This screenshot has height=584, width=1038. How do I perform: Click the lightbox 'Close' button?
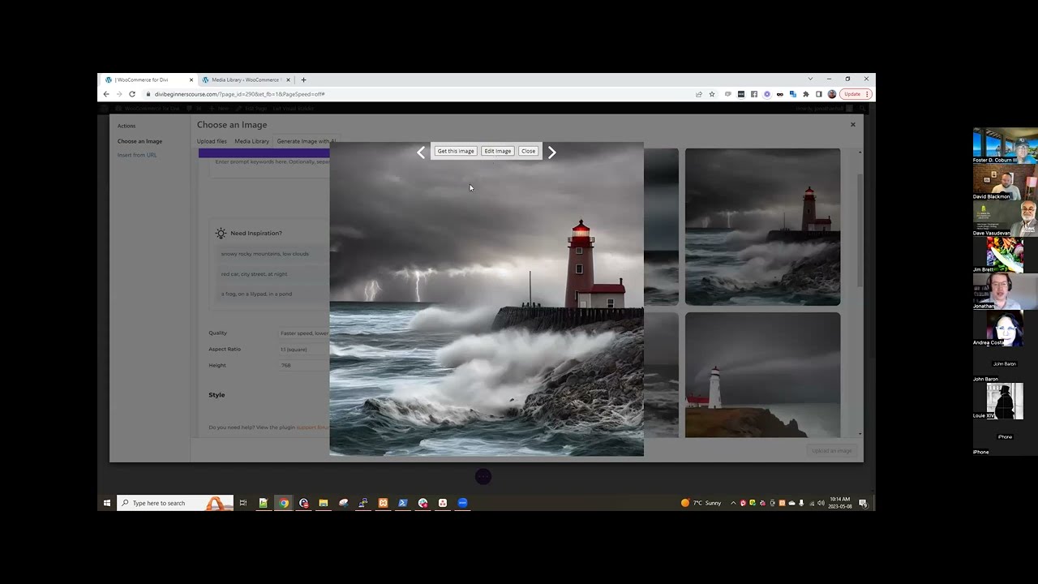point(528,151)
